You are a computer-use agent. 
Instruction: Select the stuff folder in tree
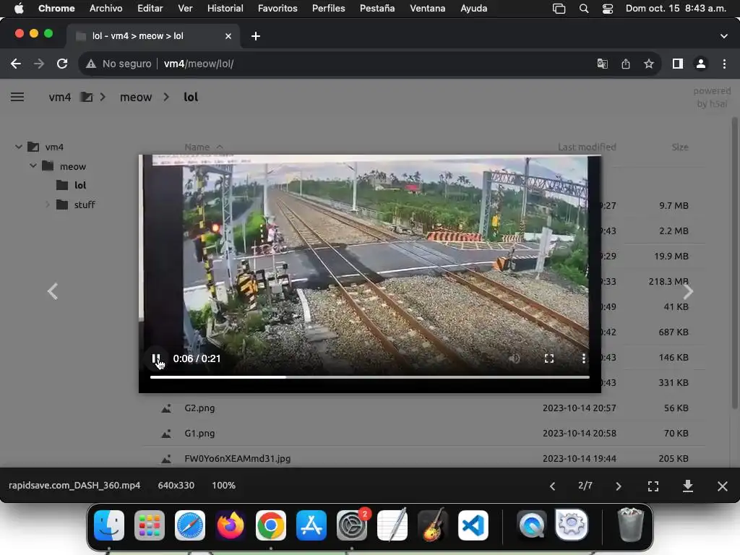[x=85, y=205]
